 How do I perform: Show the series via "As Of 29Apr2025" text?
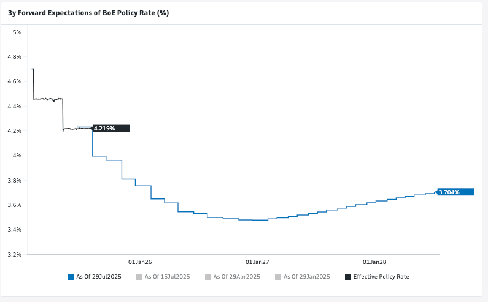coord(237,277)
